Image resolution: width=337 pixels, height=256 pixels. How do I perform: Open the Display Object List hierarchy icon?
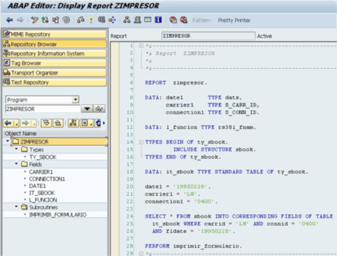pos(127,20)
